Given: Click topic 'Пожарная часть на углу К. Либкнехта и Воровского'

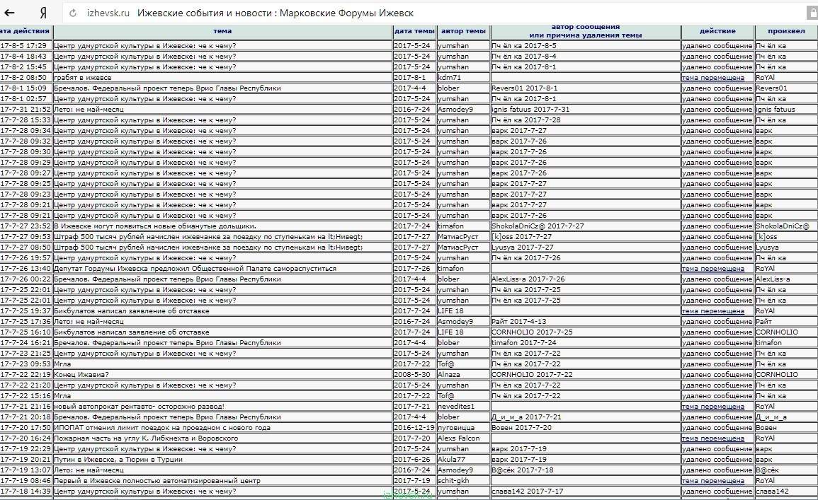Looking at the screenshot, I should (146, 438).
